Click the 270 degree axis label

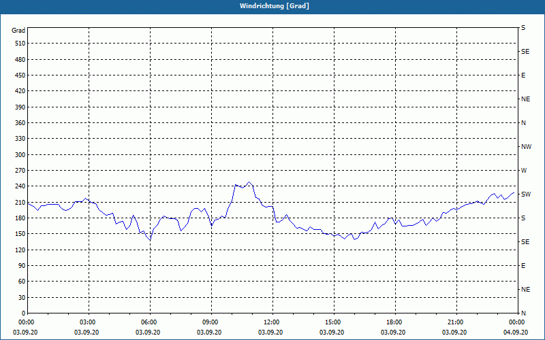pyautogui.click(x=20, y=171)
